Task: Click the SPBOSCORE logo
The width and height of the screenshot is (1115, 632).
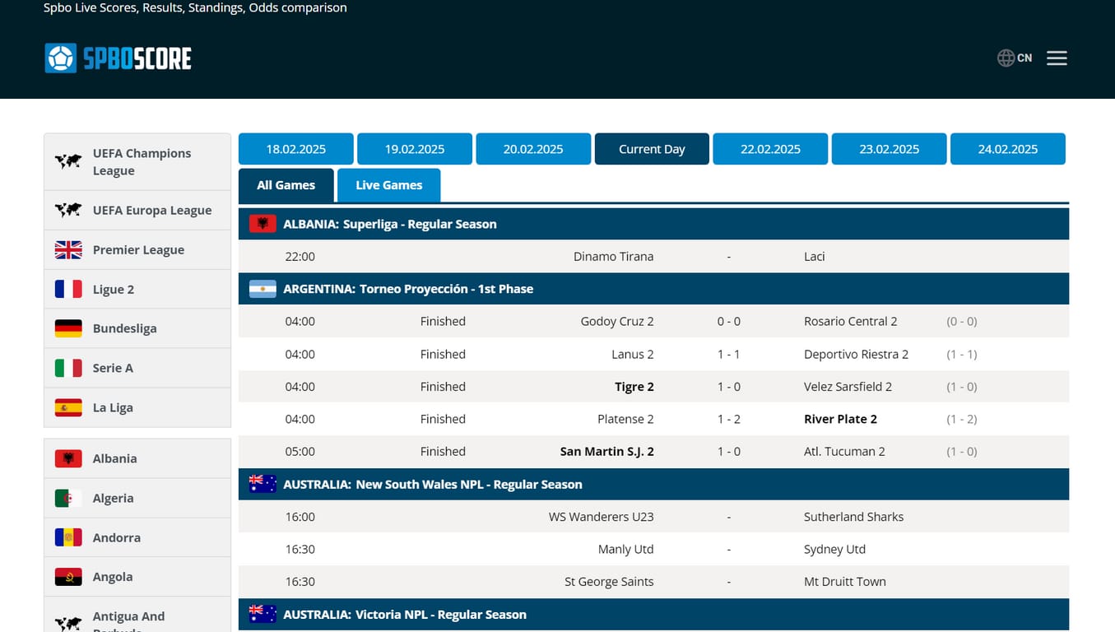Action: pos(118,58)
